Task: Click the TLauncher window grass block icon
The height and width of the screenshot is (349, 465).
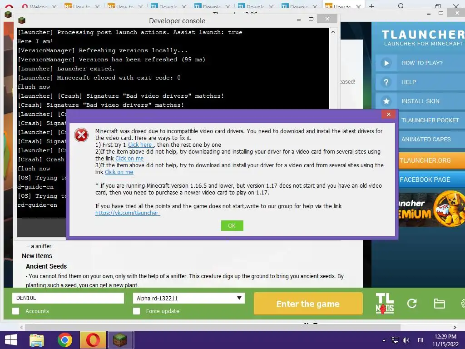Action: [x=8, y=14]
